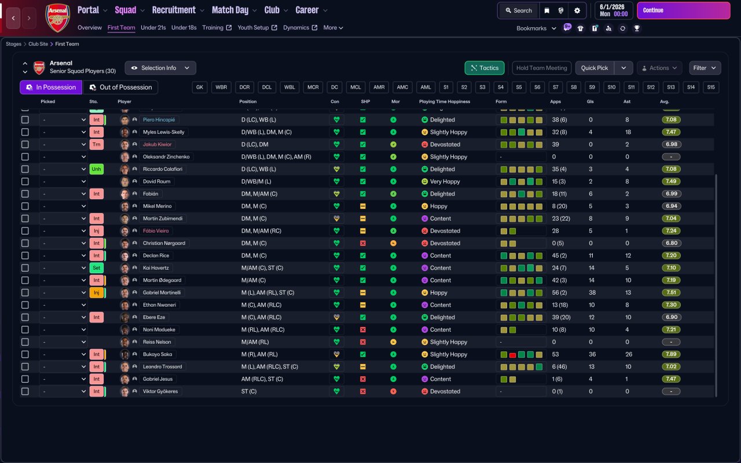Tick the checkbox for Myles Lewis-Skelly
The width and height of the screenshot is (741, 463).
[25, 132]
